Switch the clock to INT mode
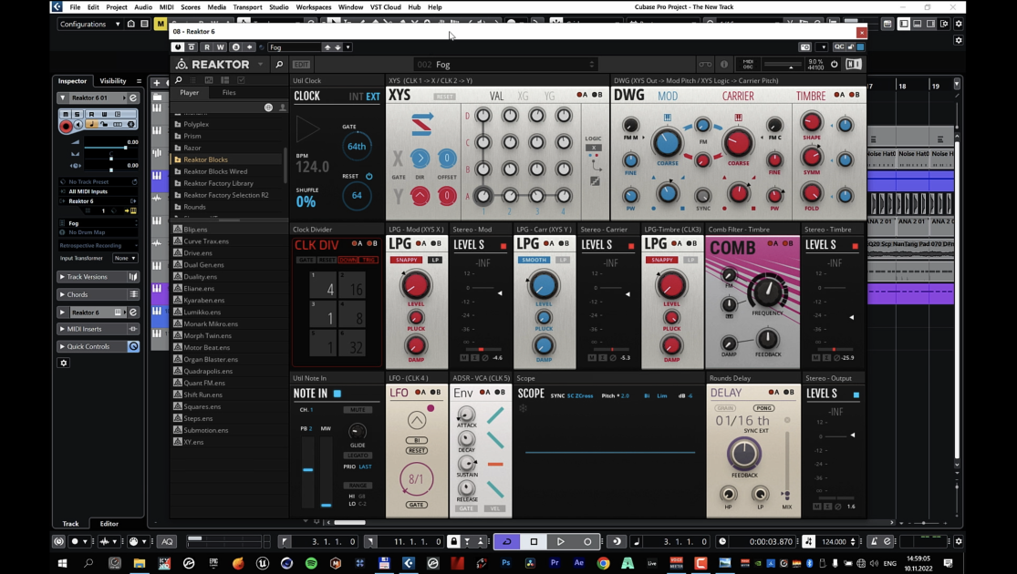 pos(356,97)
